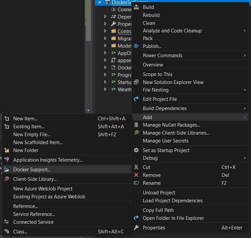Click the New Folder icon

click(x=7, y=150)
